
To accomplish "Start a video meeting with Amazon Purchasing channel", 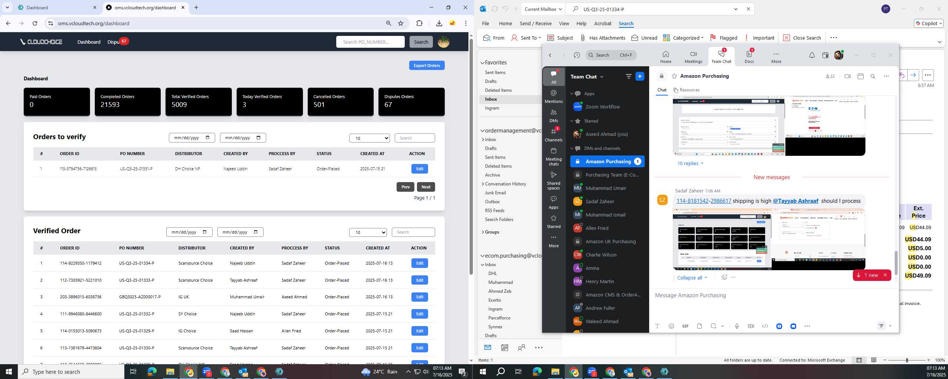I will 848,76.
